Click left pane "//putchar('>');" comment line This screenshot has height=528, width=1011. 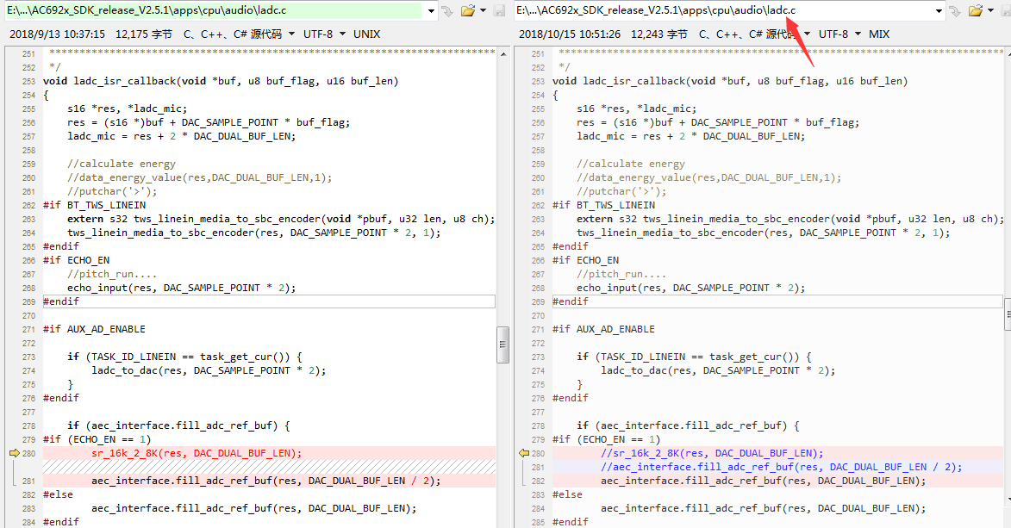[112, 191]
